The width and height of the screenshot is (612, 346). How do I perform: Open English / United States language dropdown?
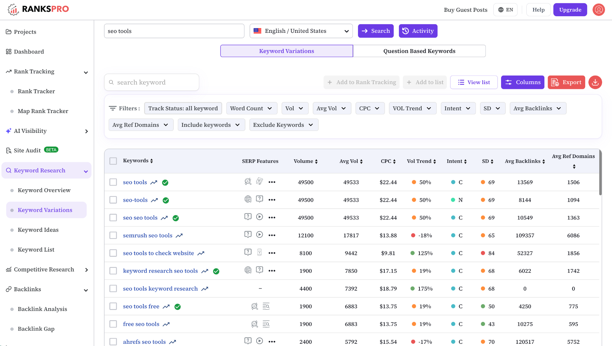click(x=301, y=31)
